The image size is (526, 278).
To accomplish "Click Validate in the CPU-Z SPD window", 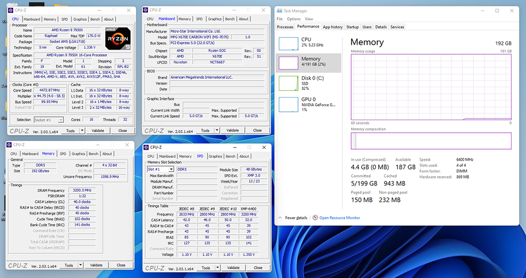I will pos(233,268).
